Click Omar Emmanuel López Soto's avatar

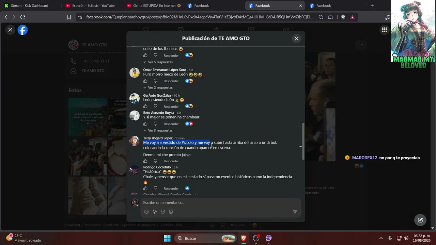click(x=135, y=73)
